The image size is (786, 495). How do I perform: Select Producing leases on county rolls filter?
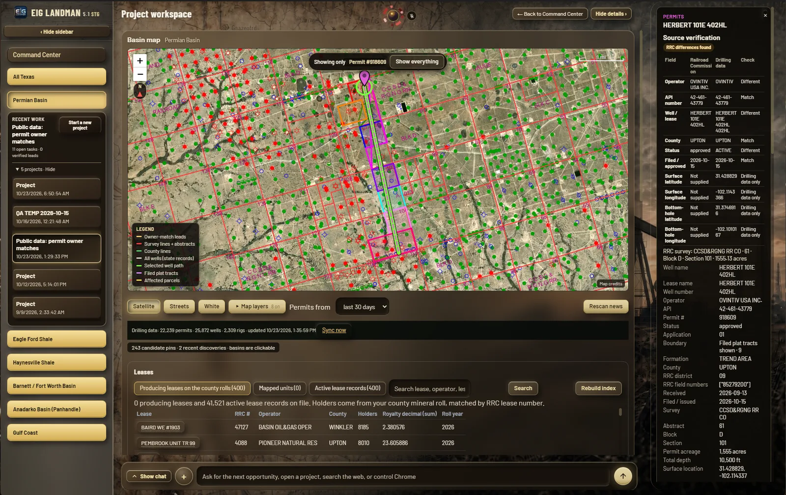[192, 388]
